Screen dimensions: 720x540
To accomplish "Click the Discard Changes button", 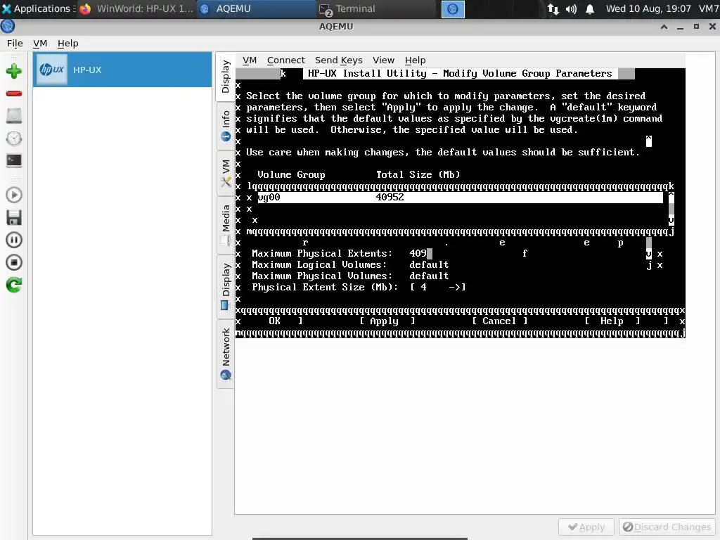I will click(667, 527).
